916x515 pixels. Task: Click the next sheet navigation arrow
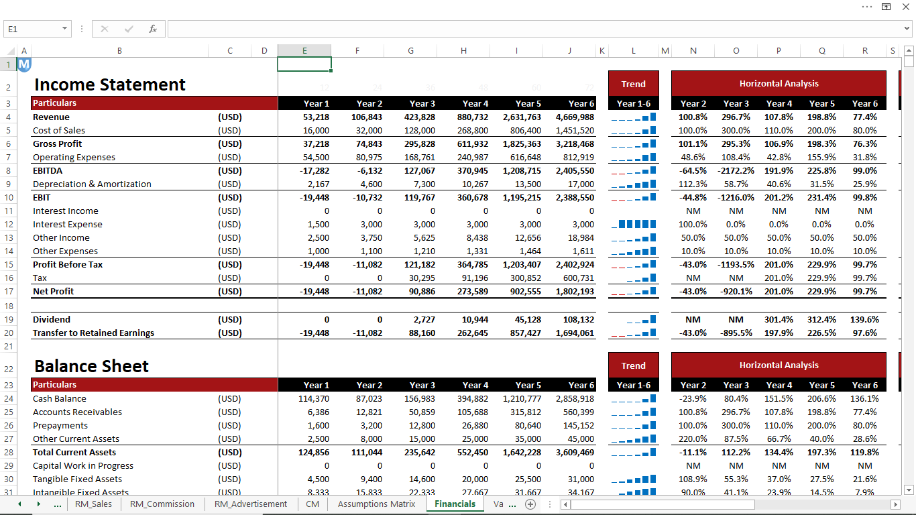(x=38, y=504)
